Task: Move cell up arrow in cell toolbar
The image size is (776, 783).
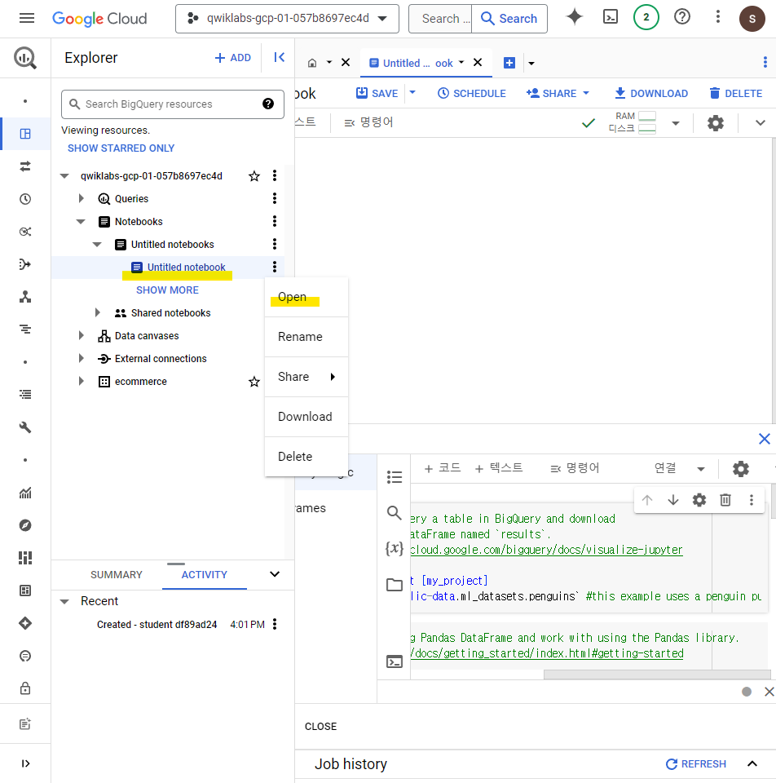Action: (647, 500)
